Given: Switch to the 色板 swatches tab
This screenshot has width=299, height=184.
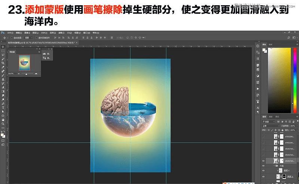Looking at the screenshot, I should 270,45.
